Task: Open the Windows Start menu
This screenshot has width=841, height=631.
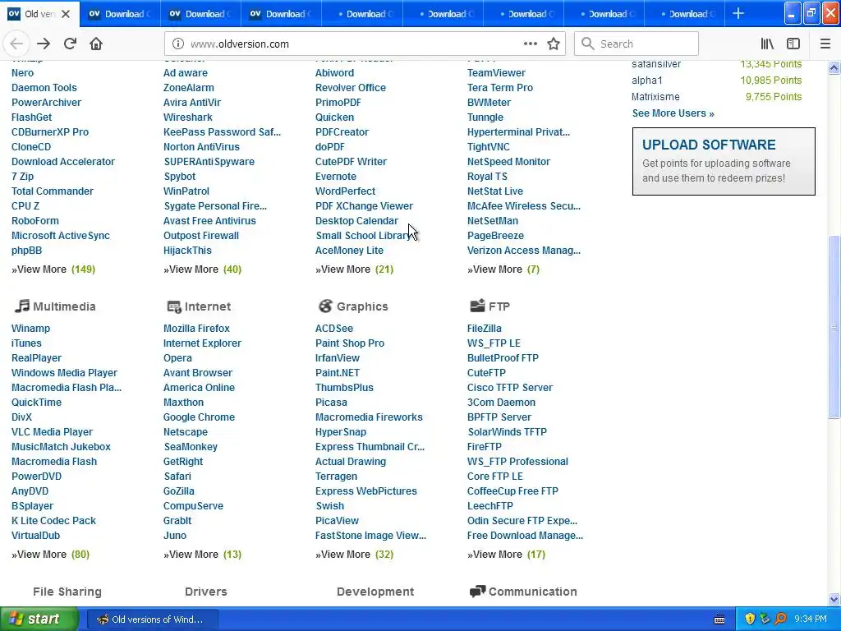Action: 39,619
